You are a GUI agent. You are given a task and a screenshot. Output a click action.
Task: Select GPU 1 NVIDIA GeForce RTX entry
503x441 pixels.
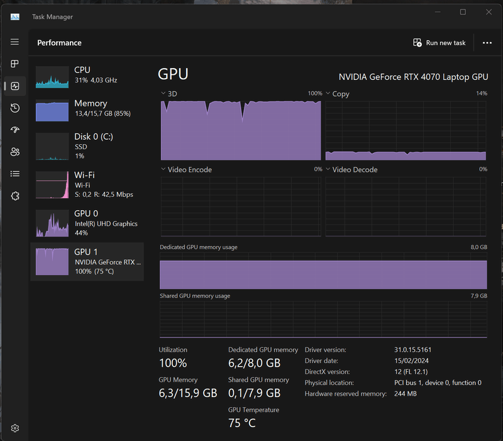click(87, 262)
